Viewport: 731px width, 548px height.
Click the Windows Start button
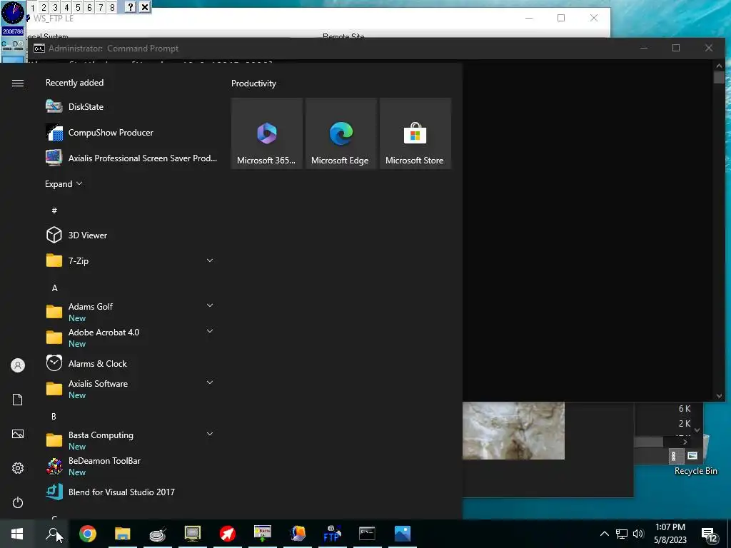point(17,534)
